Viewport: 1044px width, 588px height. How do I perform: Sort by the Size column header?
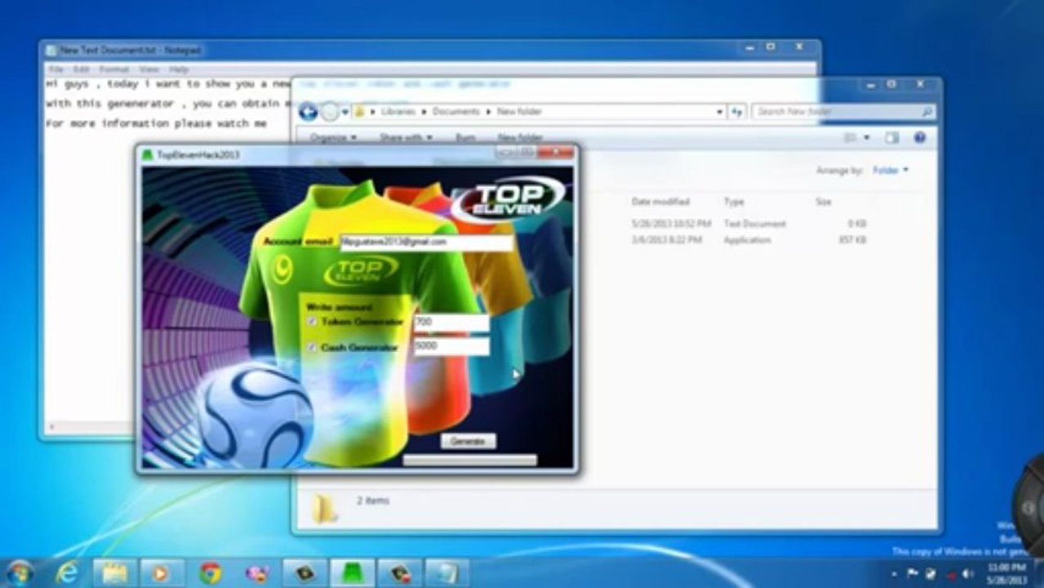pos(823,202)
